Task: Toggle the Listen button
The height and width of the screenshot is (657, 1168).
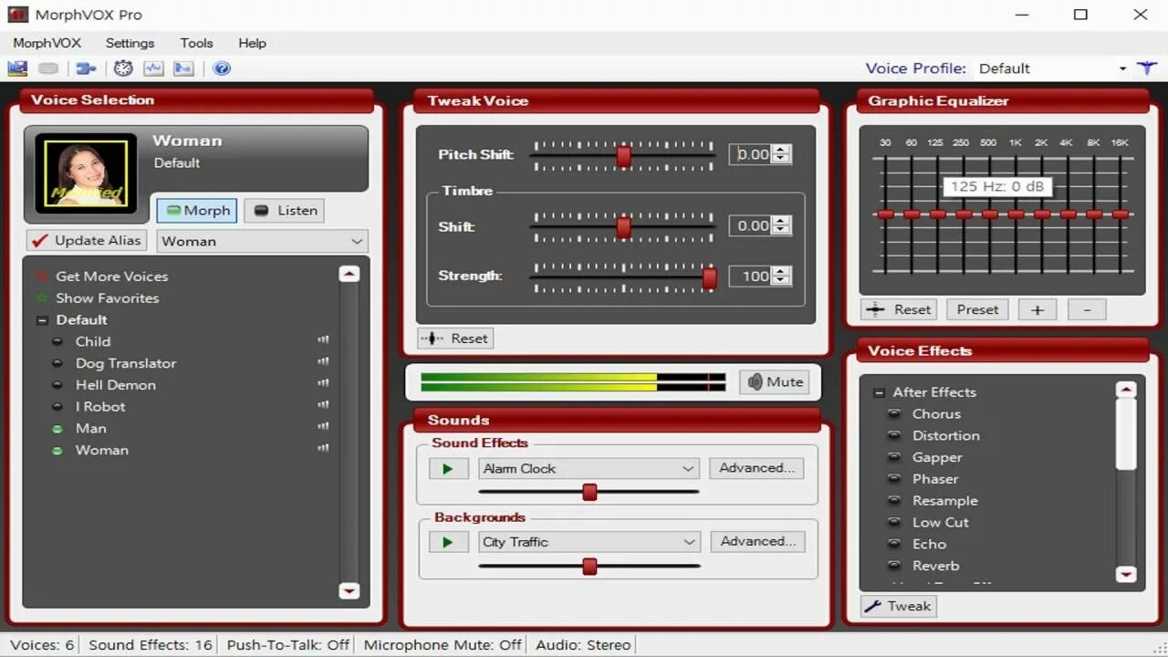Action: point(284,211)
